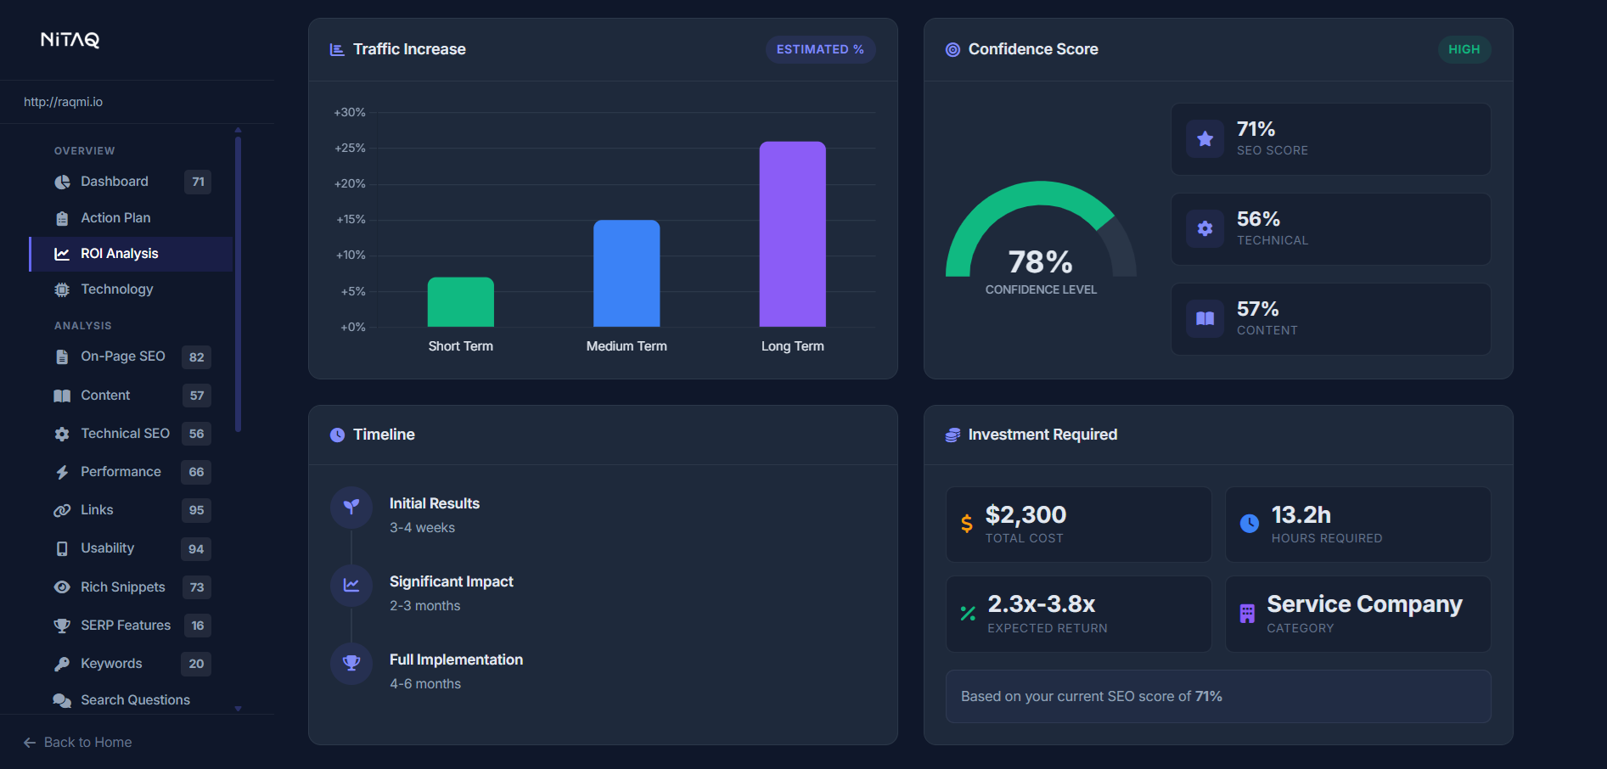The width and height of the screenshot is (1607, 769).
Task: Click the Timeline clock icon
Action: click(337, 435)
